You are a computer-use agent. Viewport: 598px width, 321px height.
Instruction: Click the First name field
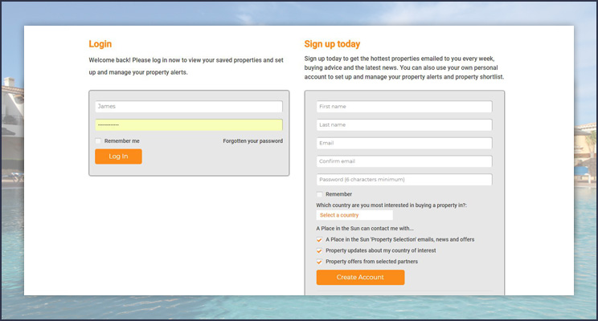click(404, 107)
